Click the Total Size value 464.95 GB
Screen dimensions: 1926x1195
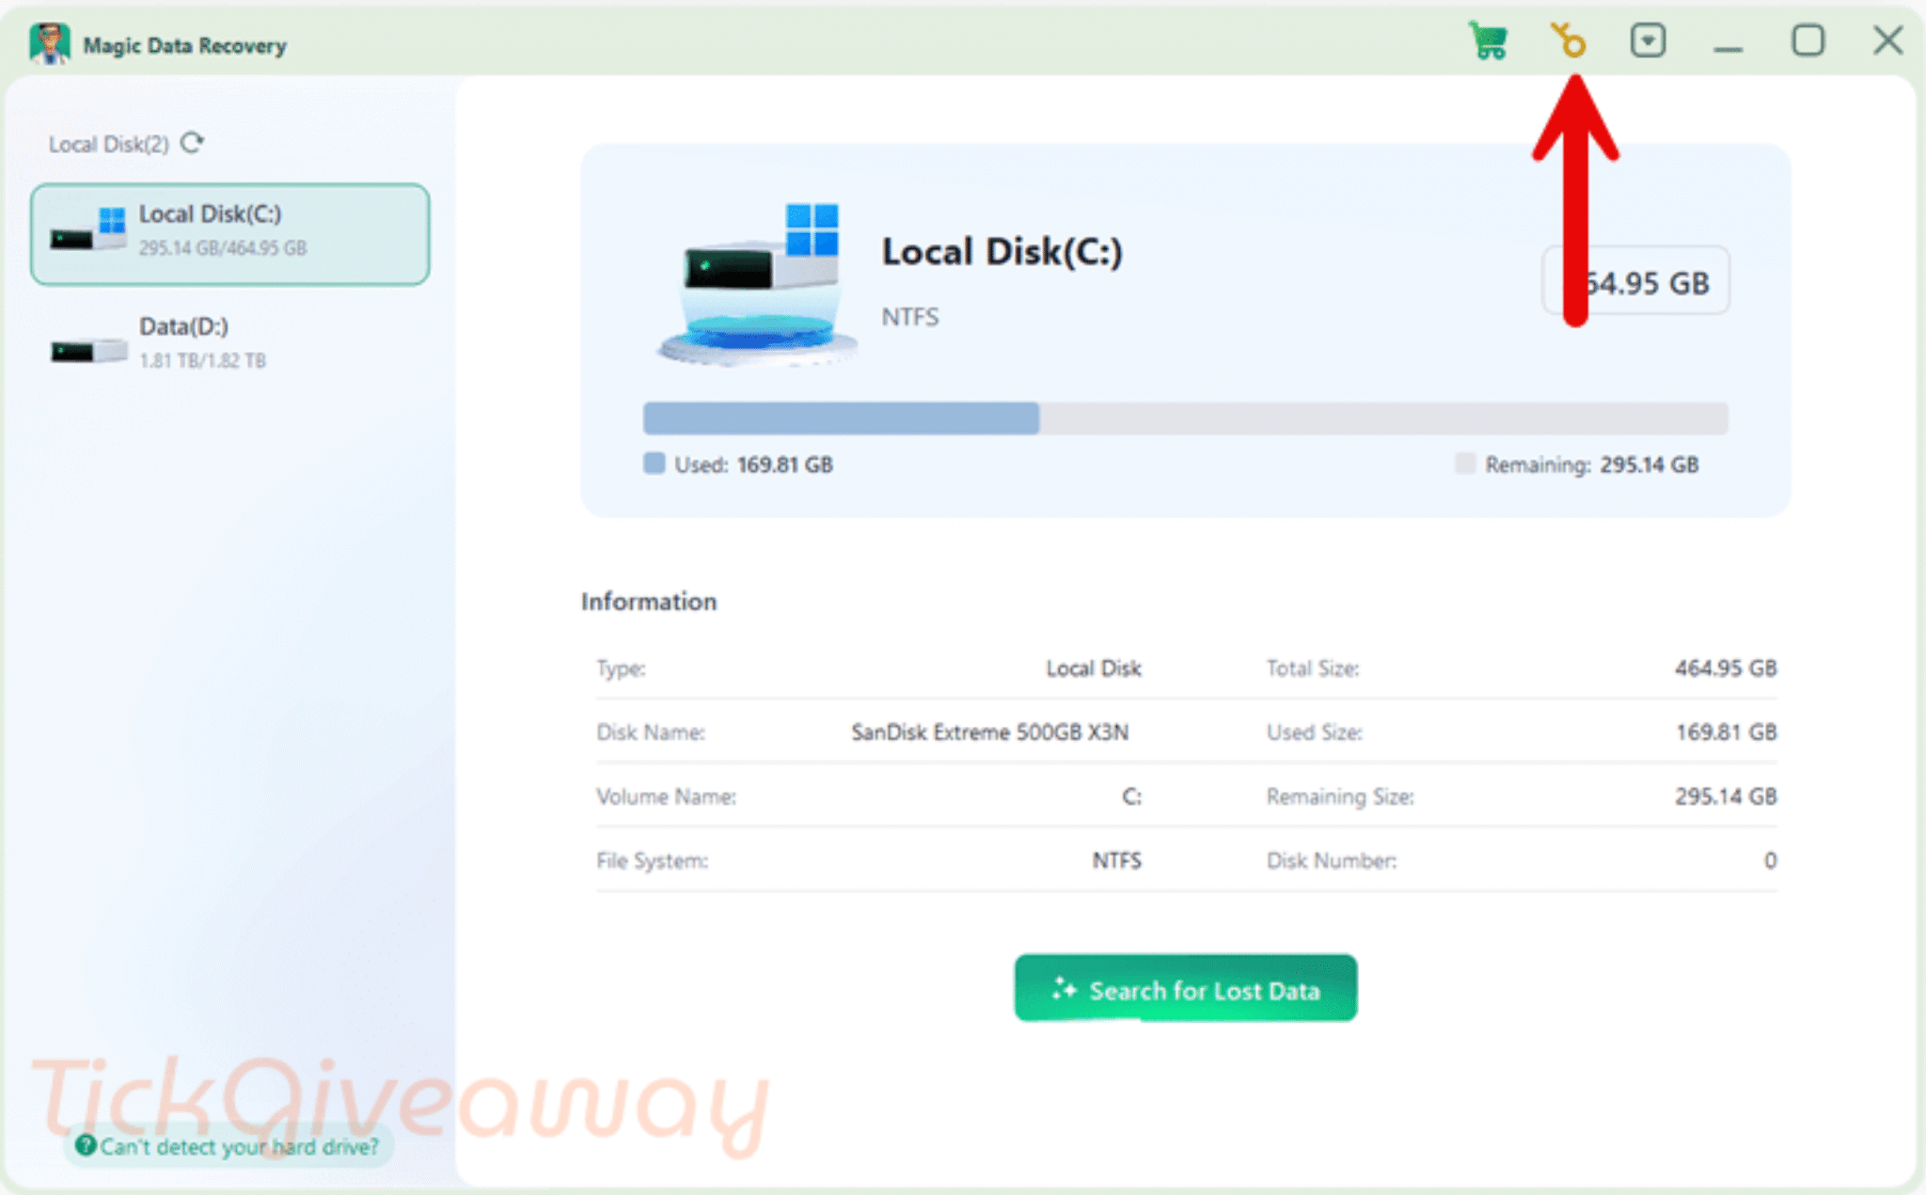(x=1725, y=668)
